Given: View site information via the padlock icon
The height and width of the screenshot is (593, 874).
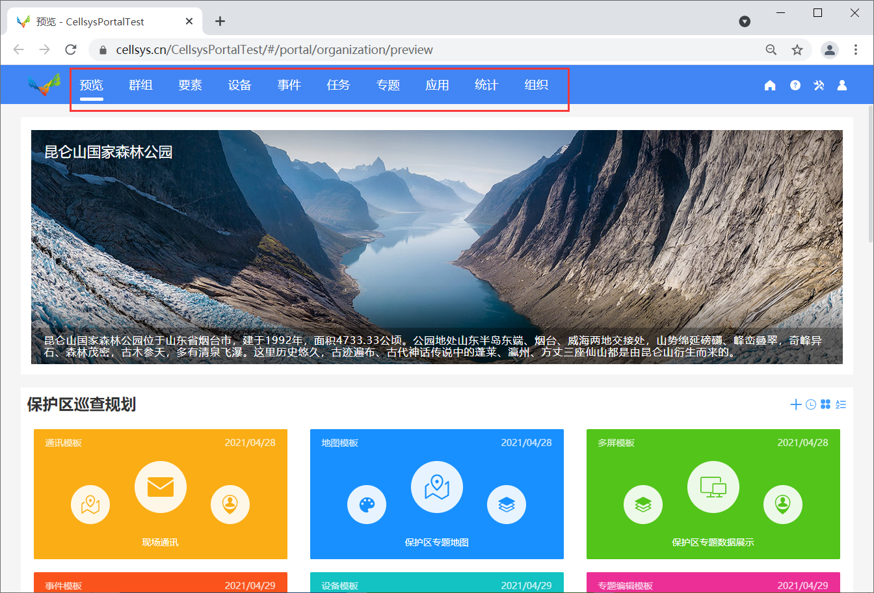Looking at the screenshot, I should (x=102, y=50).
